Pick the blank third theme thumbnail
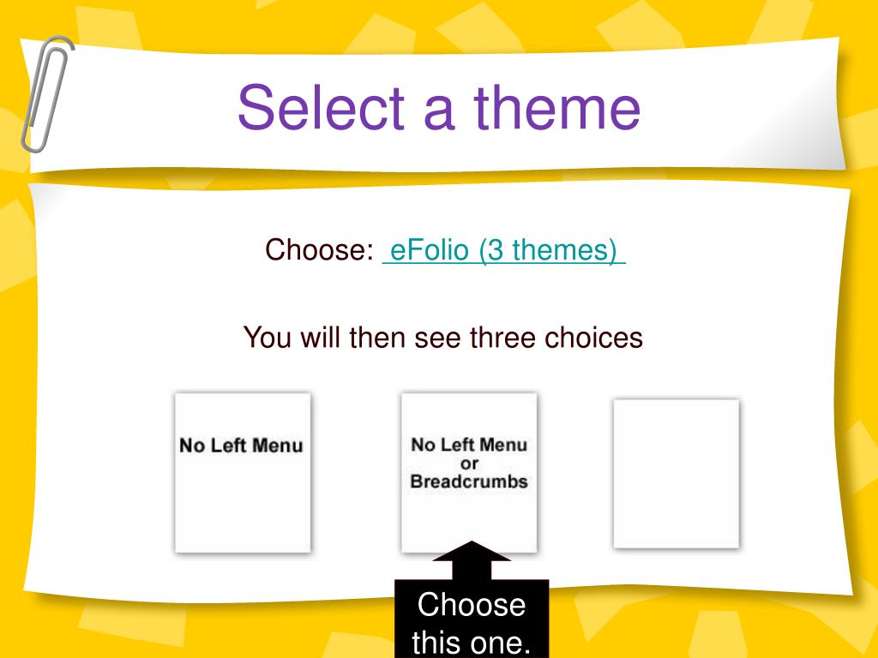 677,473
